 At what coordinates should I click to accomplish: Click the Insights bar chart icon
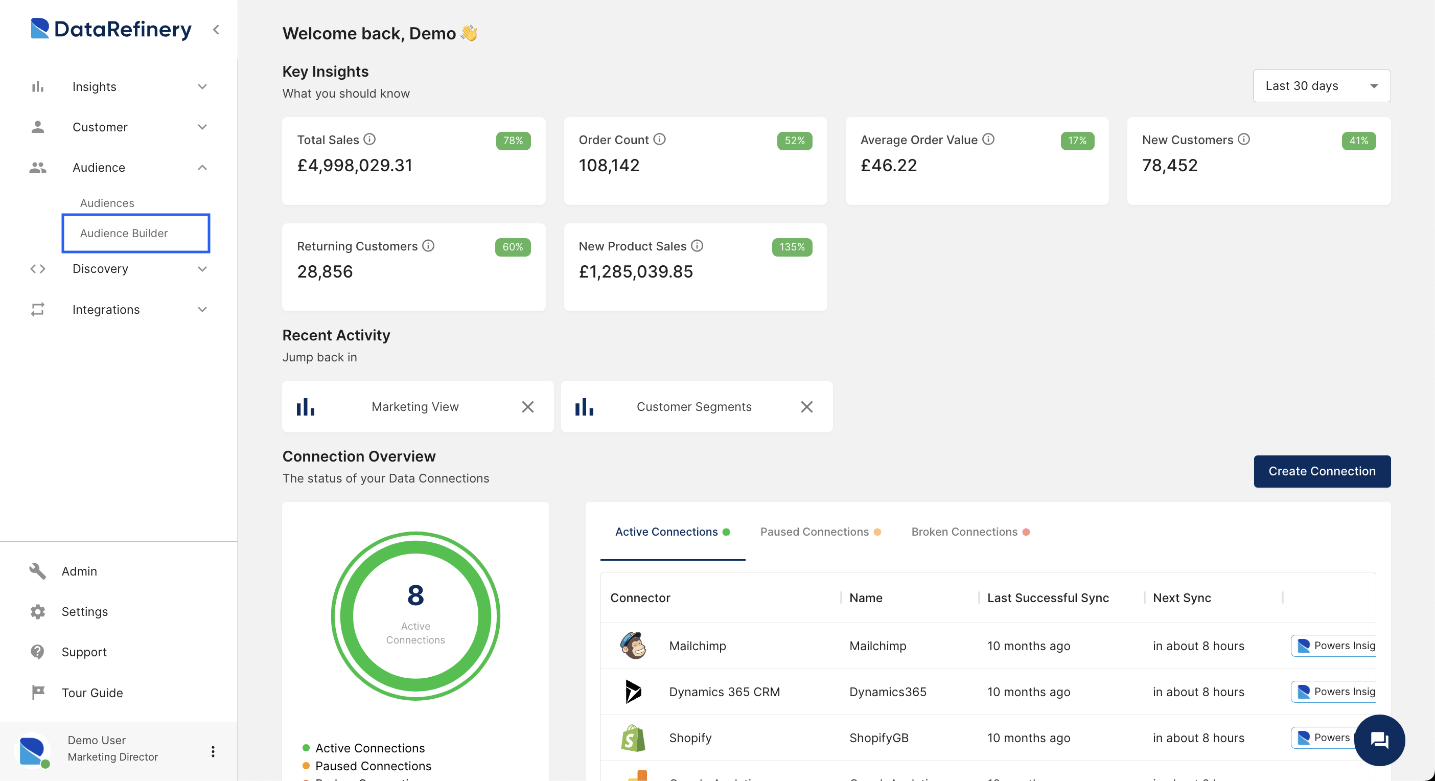(37, 86)
